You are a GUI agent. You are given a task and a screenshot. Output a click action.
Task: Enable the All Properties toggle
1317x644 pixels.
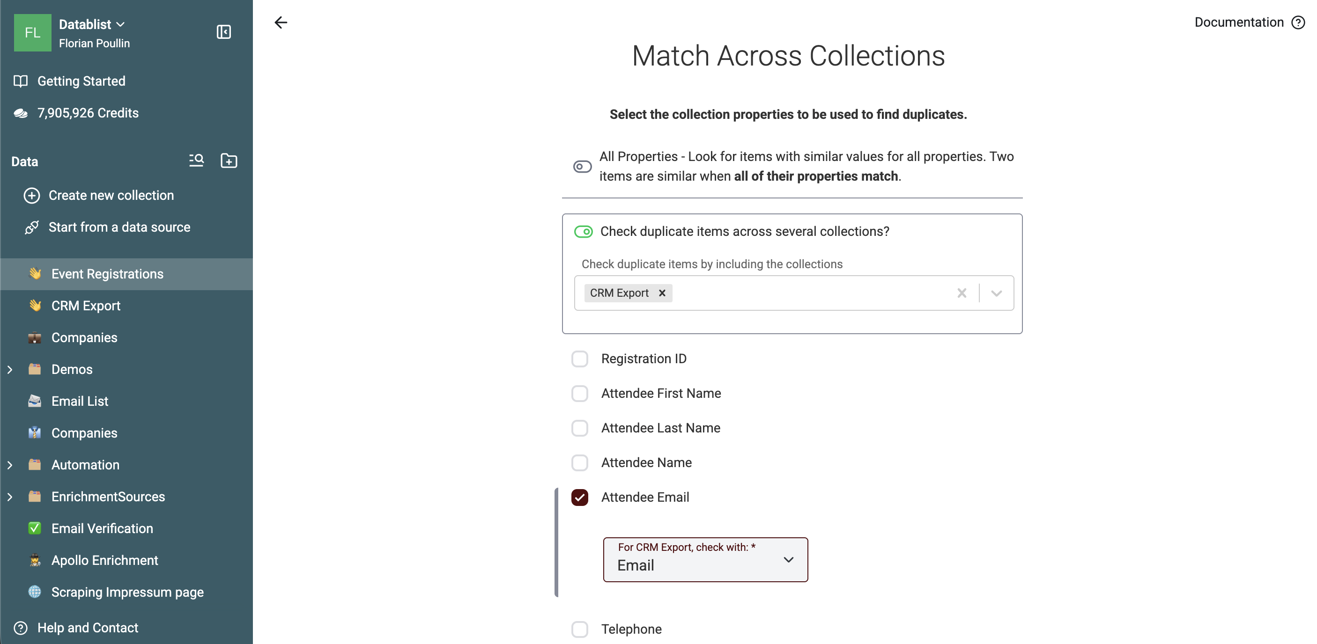click(x=582, y=167)
